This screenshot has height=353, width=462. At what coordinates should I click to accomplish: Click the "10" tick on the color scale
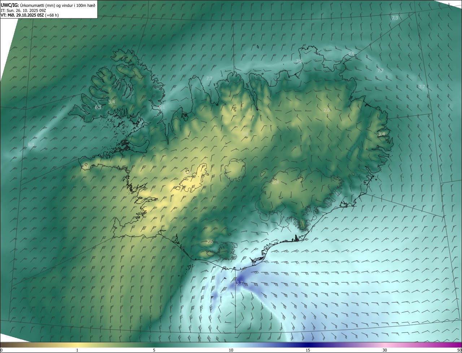coord(231,350)
